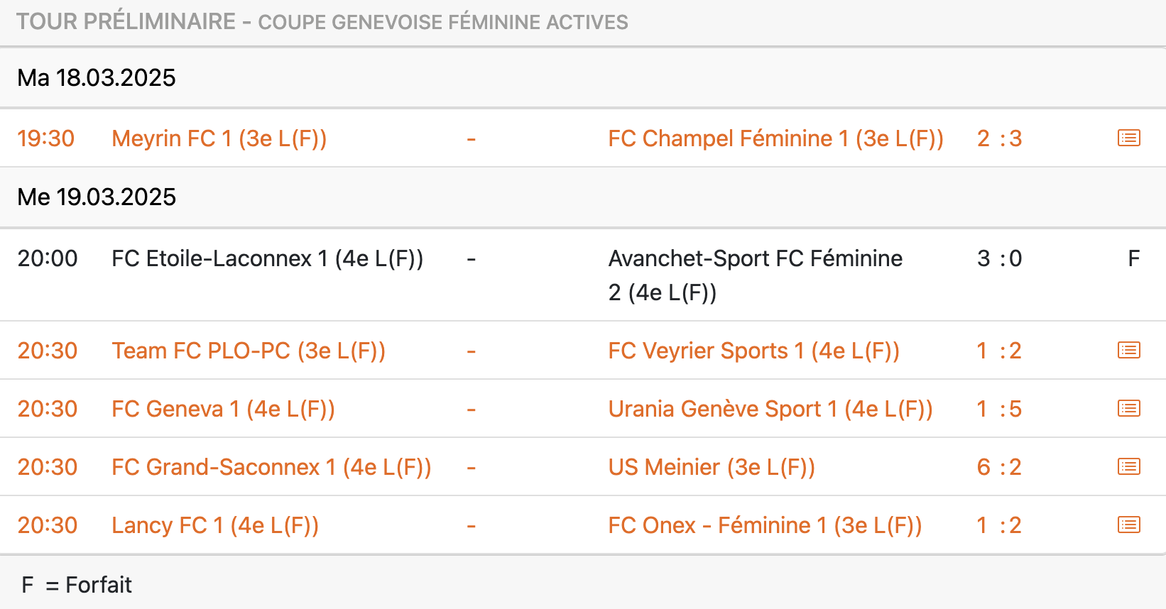
Task: Click the 19:30 kickoff time
Action: click(x=46, y=138)
